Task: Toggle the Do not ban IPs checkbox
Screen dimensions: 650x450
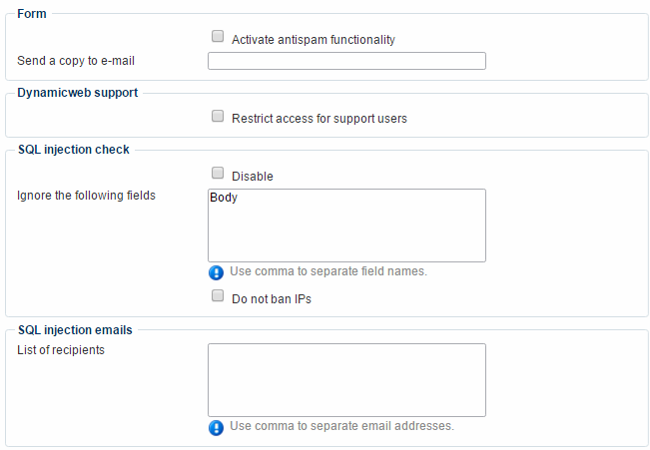Action: coord(218,296)
